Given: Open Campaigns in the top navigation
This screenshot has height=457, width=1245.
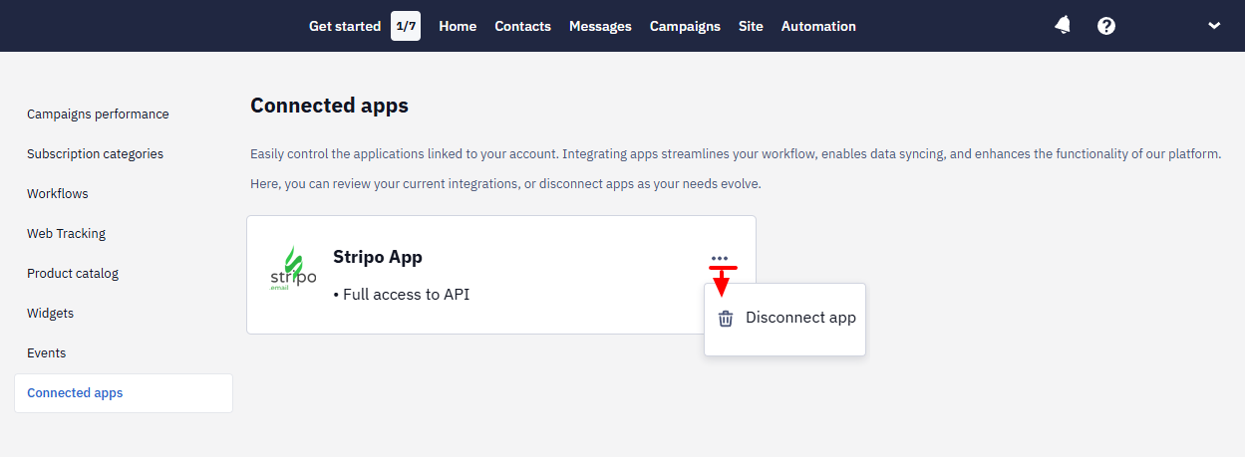Looking at the screenshot, I should pyautogui.click(x=685, y=26).
